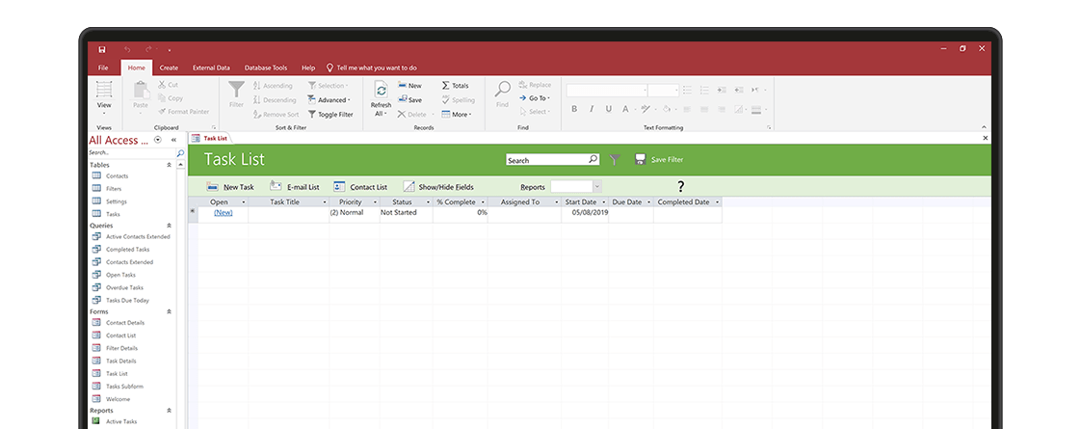1081x429 pixels.
Task: Click the Task List Search box
Action: coord(544,160)
